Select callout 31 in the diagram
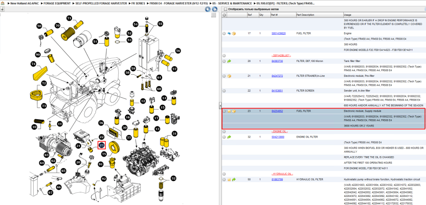The height and width of the screenshot is (205, 426). [x=174, y=133]
